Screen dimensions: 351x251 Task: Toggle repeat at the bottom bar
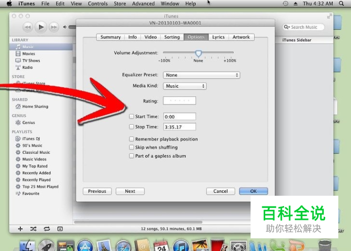[47, 229]
